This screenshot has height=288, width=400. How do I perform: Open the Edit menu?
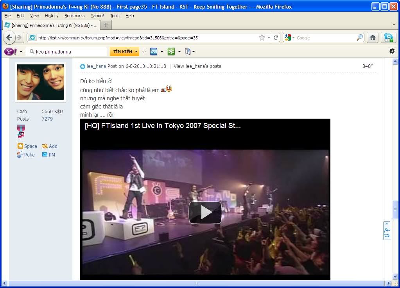[20, 16]
